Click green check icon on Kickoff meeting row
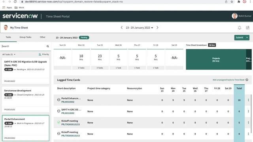Screen dimensions: 253x142 [x=59, y=122]
